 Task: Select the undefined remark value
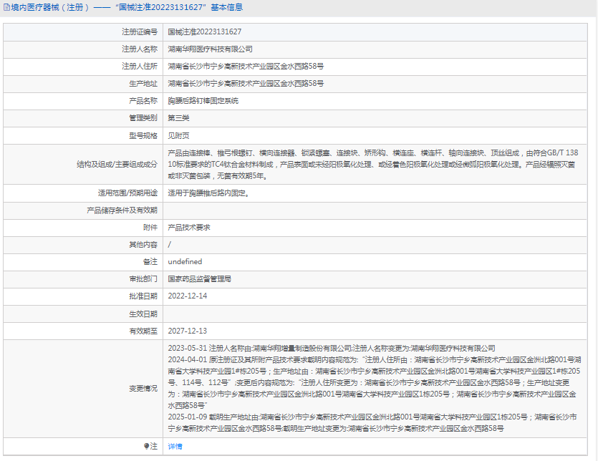point(185,261)
